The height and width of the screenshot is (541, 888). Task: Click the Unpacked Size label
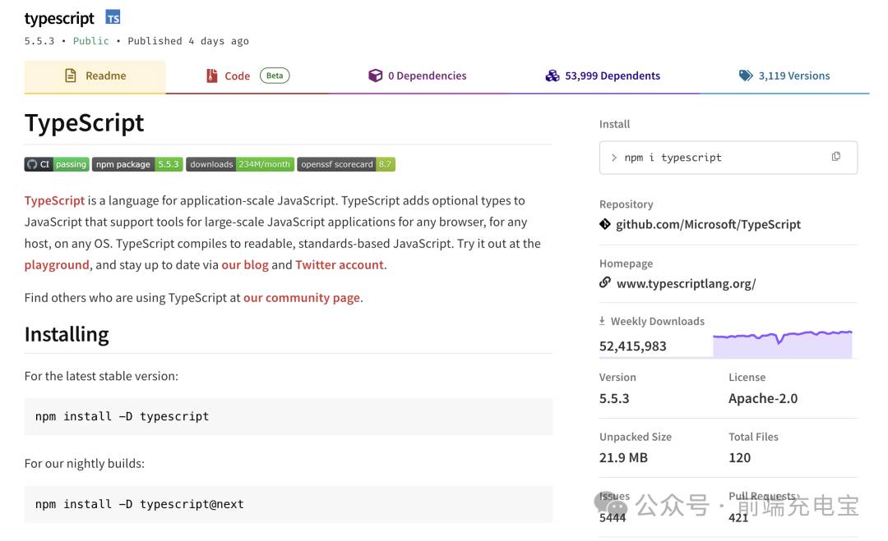636,437
